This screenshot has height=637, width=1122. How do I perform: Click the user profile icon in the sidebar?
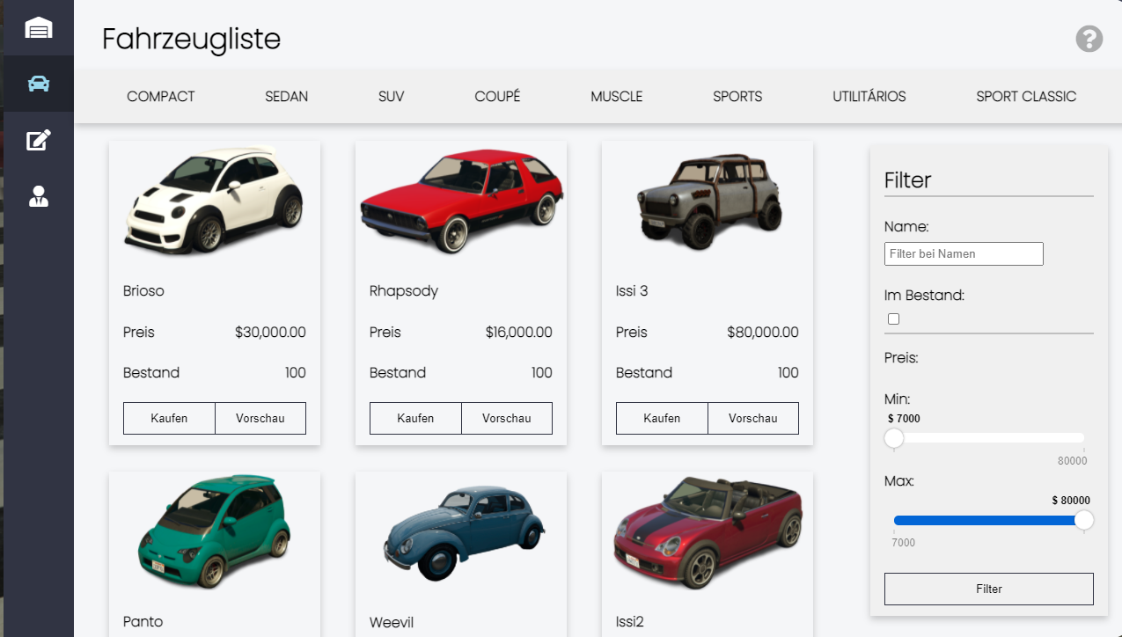[39, 196]
